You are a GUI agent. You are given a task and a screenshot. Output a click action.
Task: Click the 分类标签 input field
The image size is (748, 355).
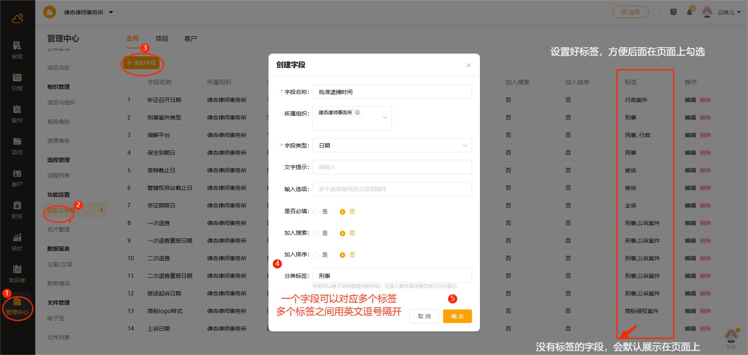[392, 276]
